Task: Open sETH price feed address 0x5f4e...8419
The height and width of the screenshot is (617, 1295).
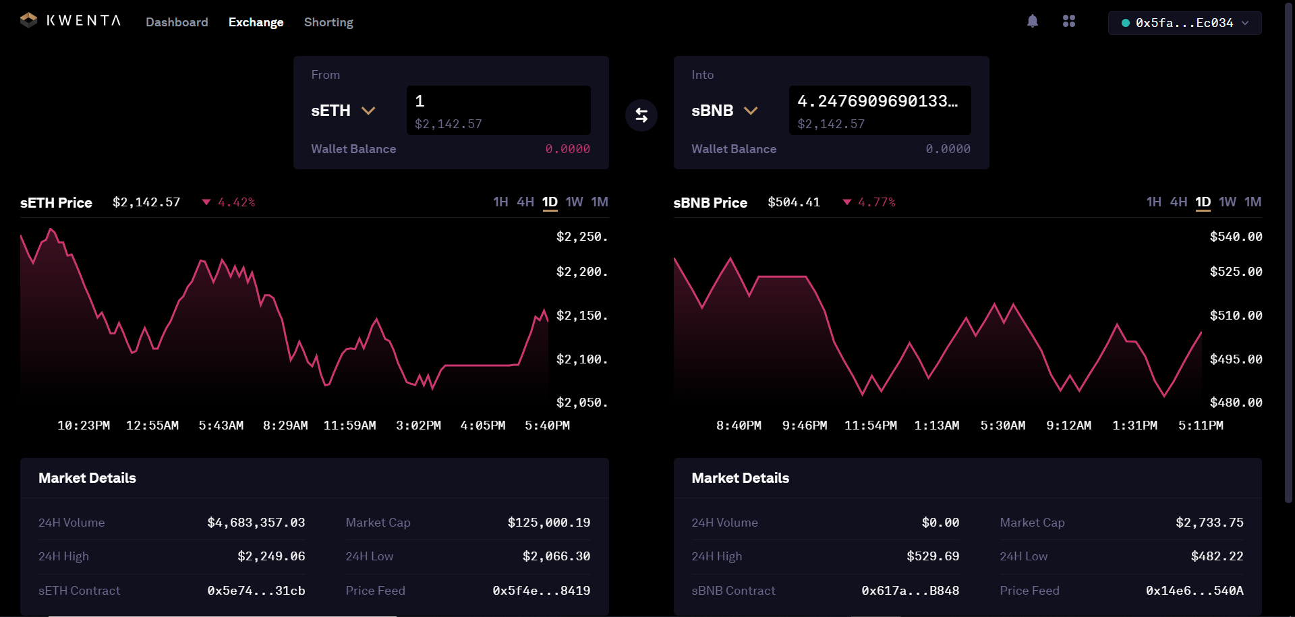Action: 542,591
